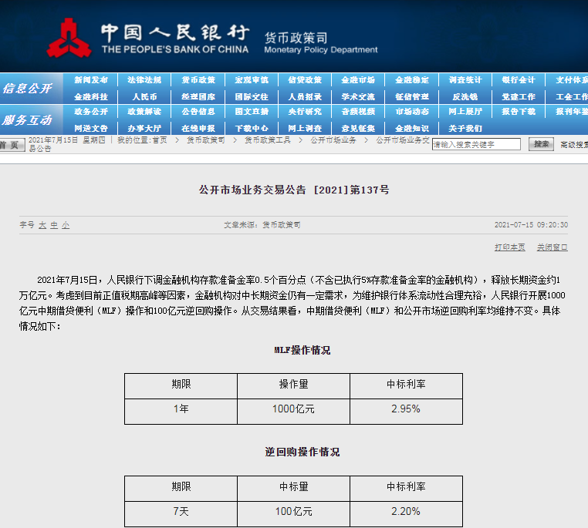Open 网上调查 menu entry

point(305,129)
